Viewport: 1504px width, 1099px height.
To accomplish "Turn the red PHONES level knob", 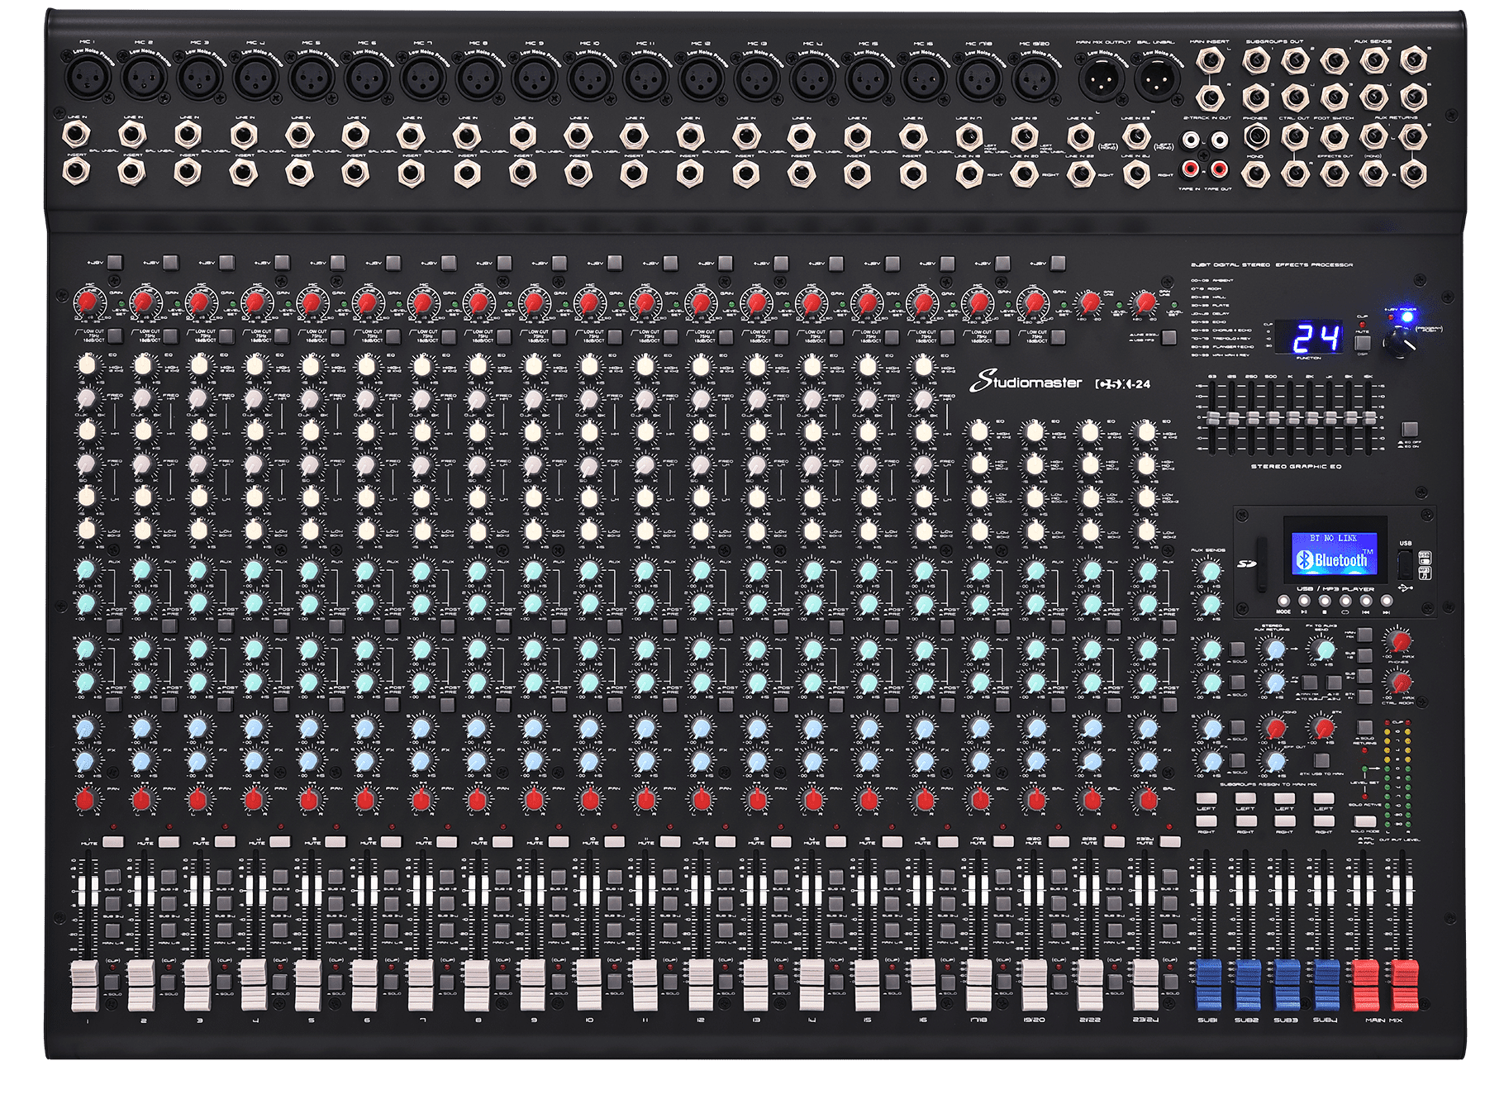I will pyautogui.click(x=1400, y=641).
